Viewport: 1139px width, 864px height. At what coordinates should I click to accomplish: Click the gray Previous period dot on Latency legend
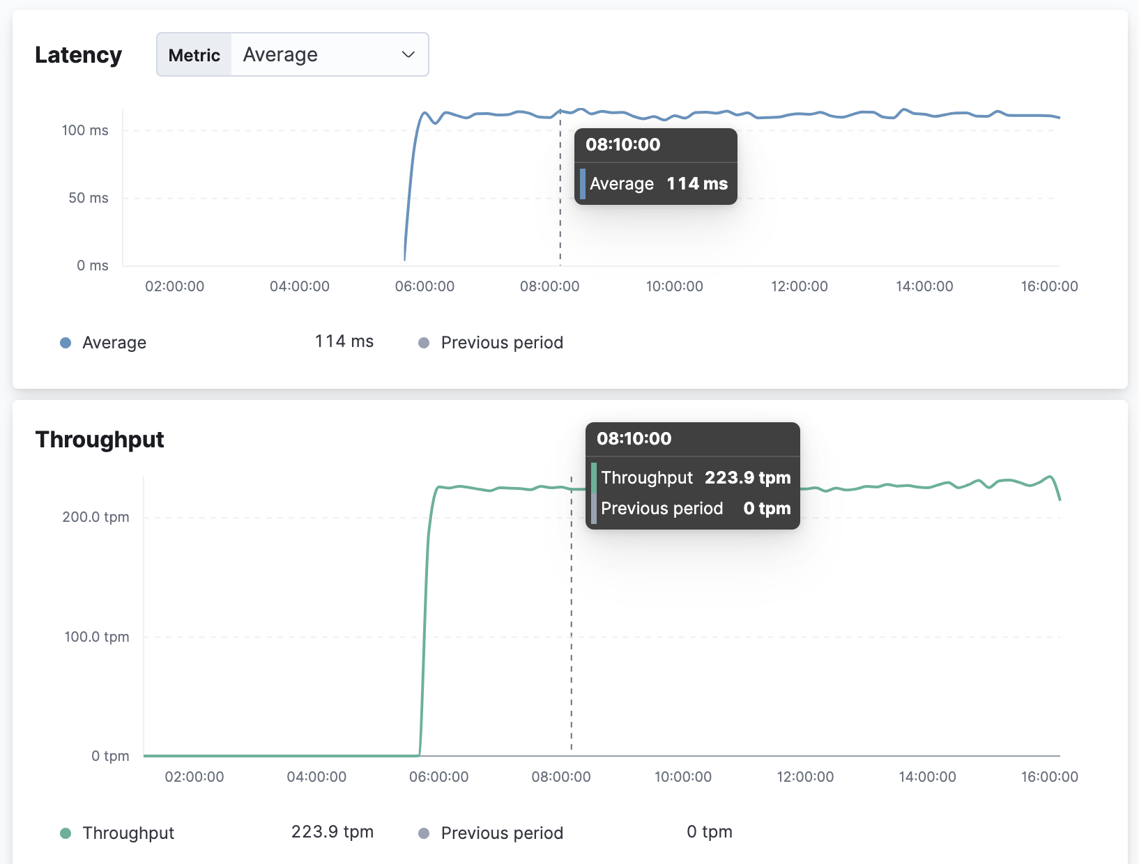click(x=423, y=342)
